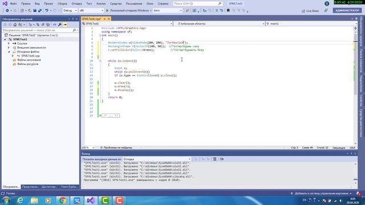
Task: Click the Visual Studio logo at top left
Action: pos(5,4)
